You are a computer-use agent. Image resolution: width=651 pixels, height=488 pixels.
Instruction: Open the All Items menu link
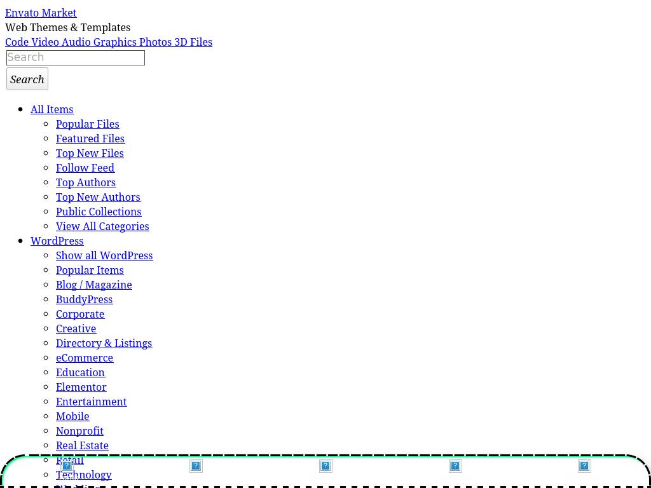click(52, 109)
